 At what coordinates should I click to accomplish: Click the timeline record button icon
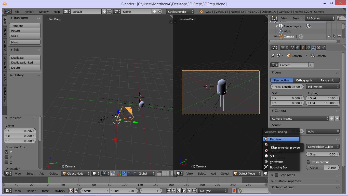pos(234,191)
